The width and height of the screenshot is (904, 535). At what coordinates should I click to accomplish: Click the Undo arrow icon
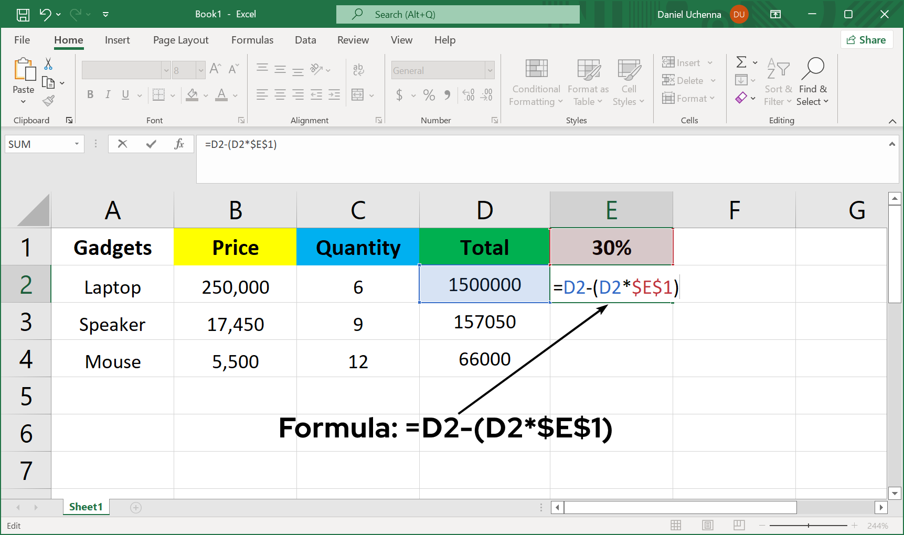pyautogui.click(x=46, y=15)
